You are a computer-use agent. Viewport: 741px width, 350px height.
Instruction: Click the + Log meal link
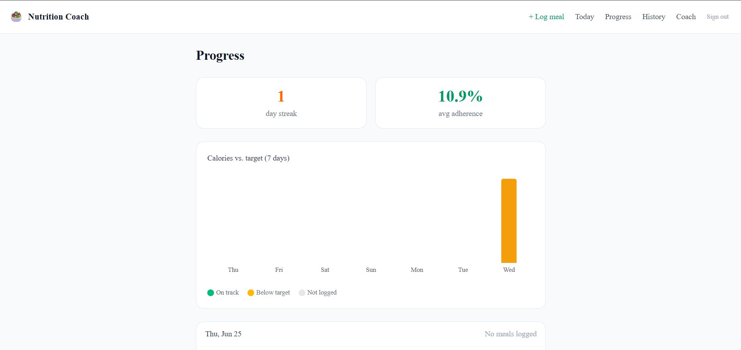(x=546, y=17)
